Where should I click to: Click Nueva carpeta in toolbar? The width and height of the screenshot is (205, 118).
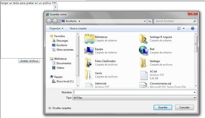(78, 28)
